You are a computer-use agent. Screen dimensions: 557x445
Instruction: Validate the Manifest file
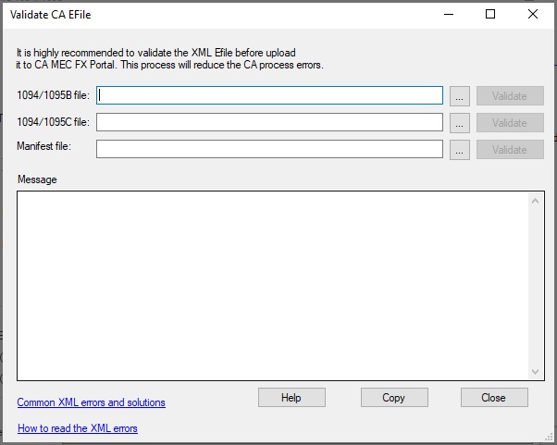510,149
